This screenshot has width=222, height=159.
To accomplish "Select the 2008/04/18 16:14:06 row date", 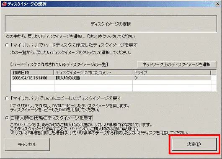I will pyautogui.click(x=30, y=78).
